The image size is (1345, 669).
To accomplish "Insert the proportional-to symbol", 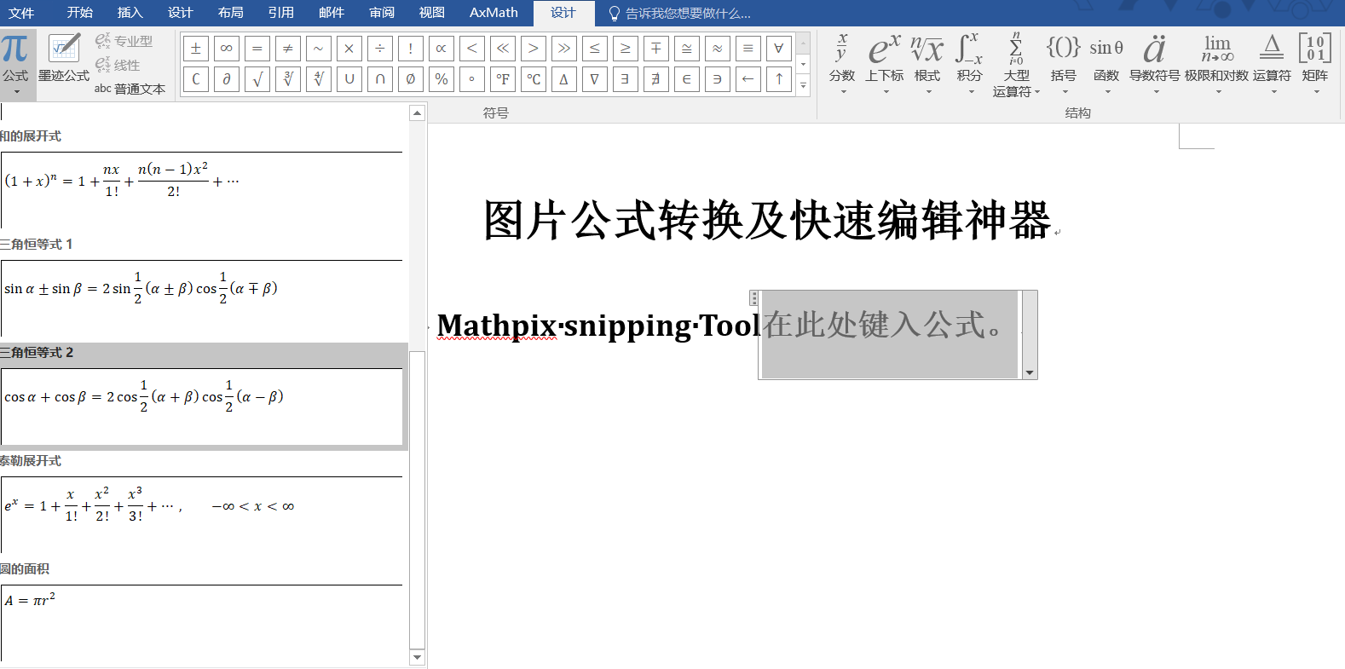I will [442, 49].
